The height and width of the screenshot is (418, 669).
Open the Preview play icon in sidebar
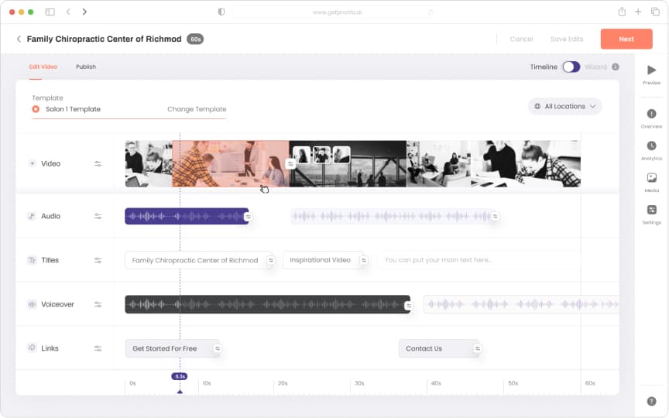(651, 70)
